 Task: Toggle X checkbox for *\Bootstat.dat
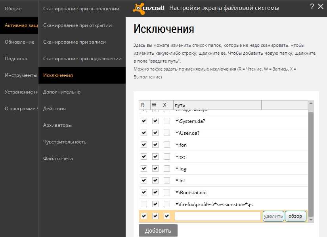tap(167, 192)
